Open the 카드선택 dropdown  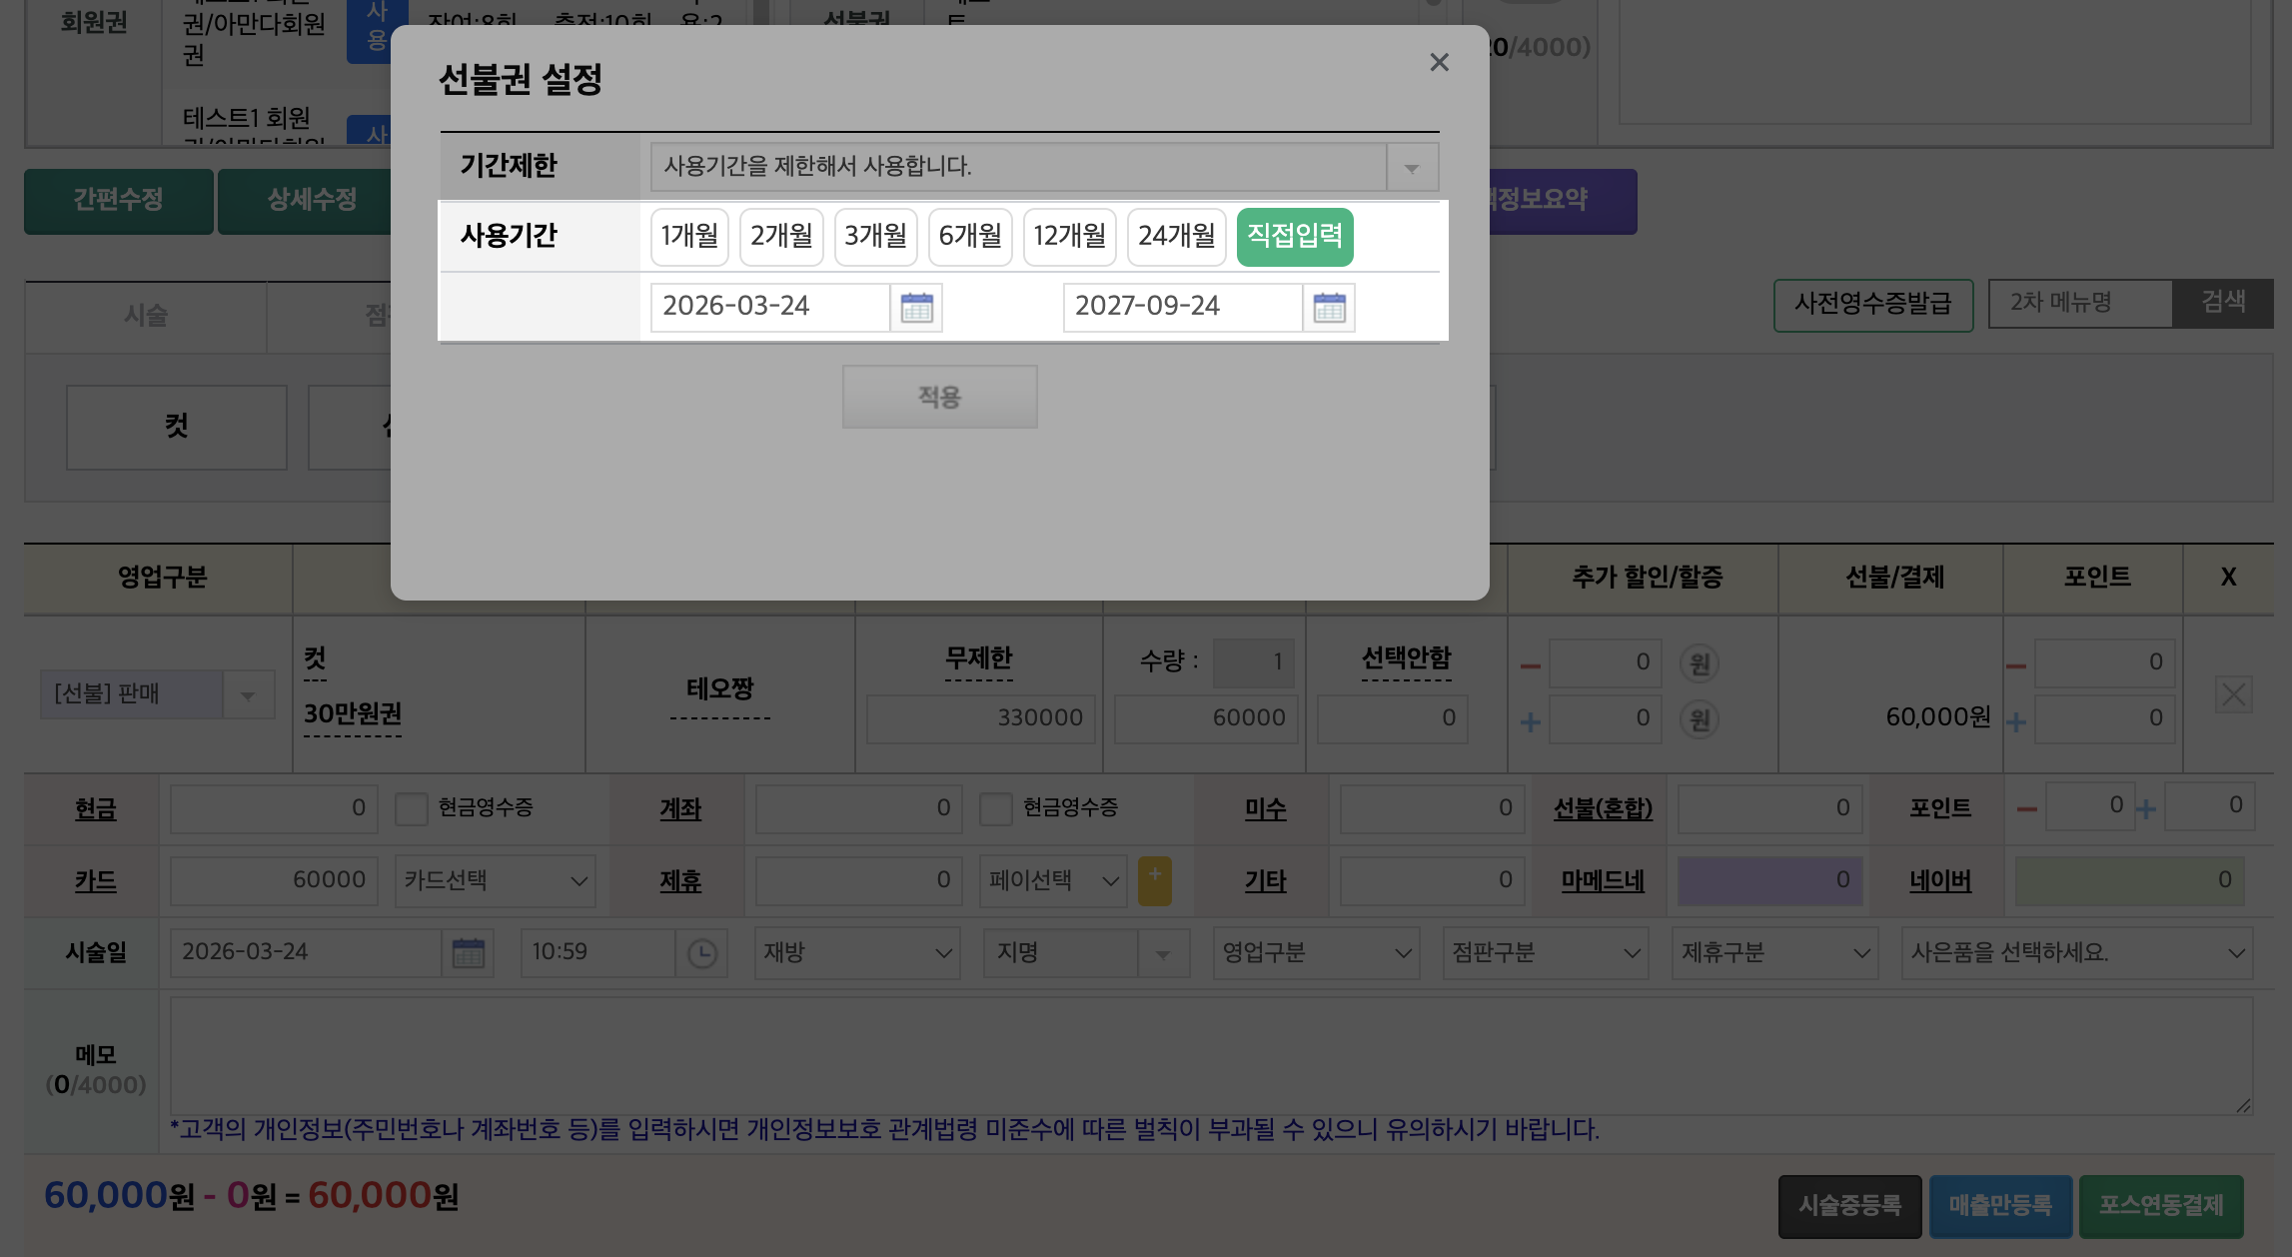[495, 880]
